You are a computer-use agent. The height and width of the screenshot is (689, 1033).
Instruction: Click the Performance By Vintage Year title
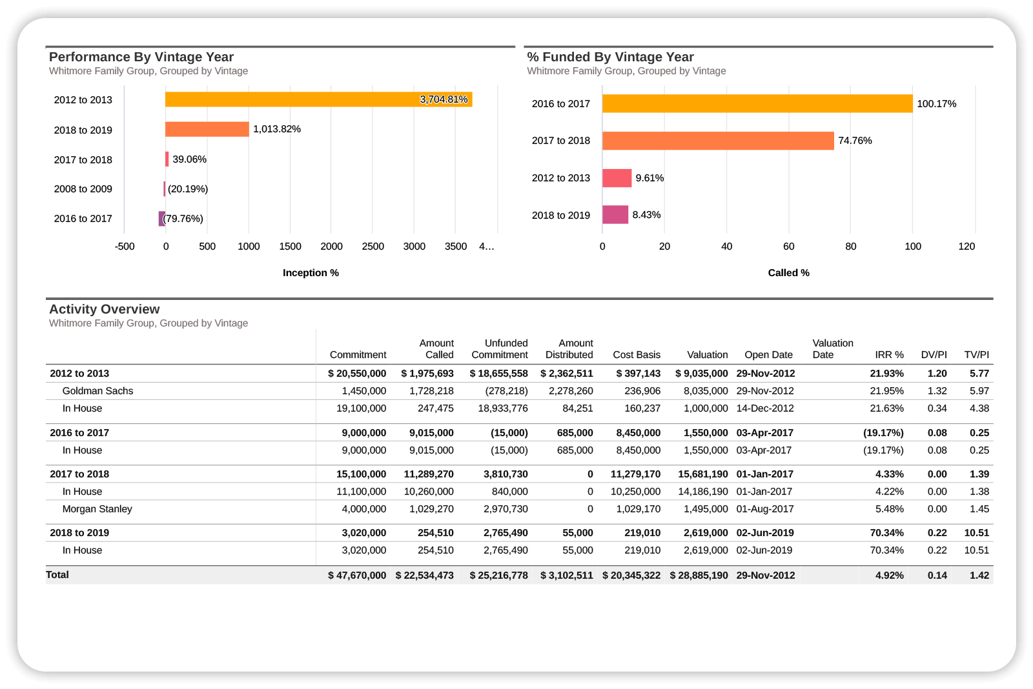[x=141, y=57]
